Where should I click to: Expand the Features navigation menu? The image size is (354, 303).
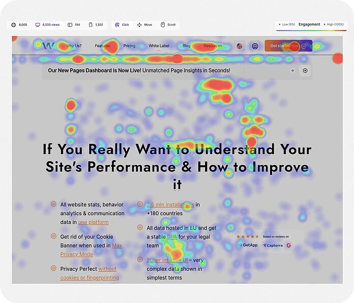point(102,46)
